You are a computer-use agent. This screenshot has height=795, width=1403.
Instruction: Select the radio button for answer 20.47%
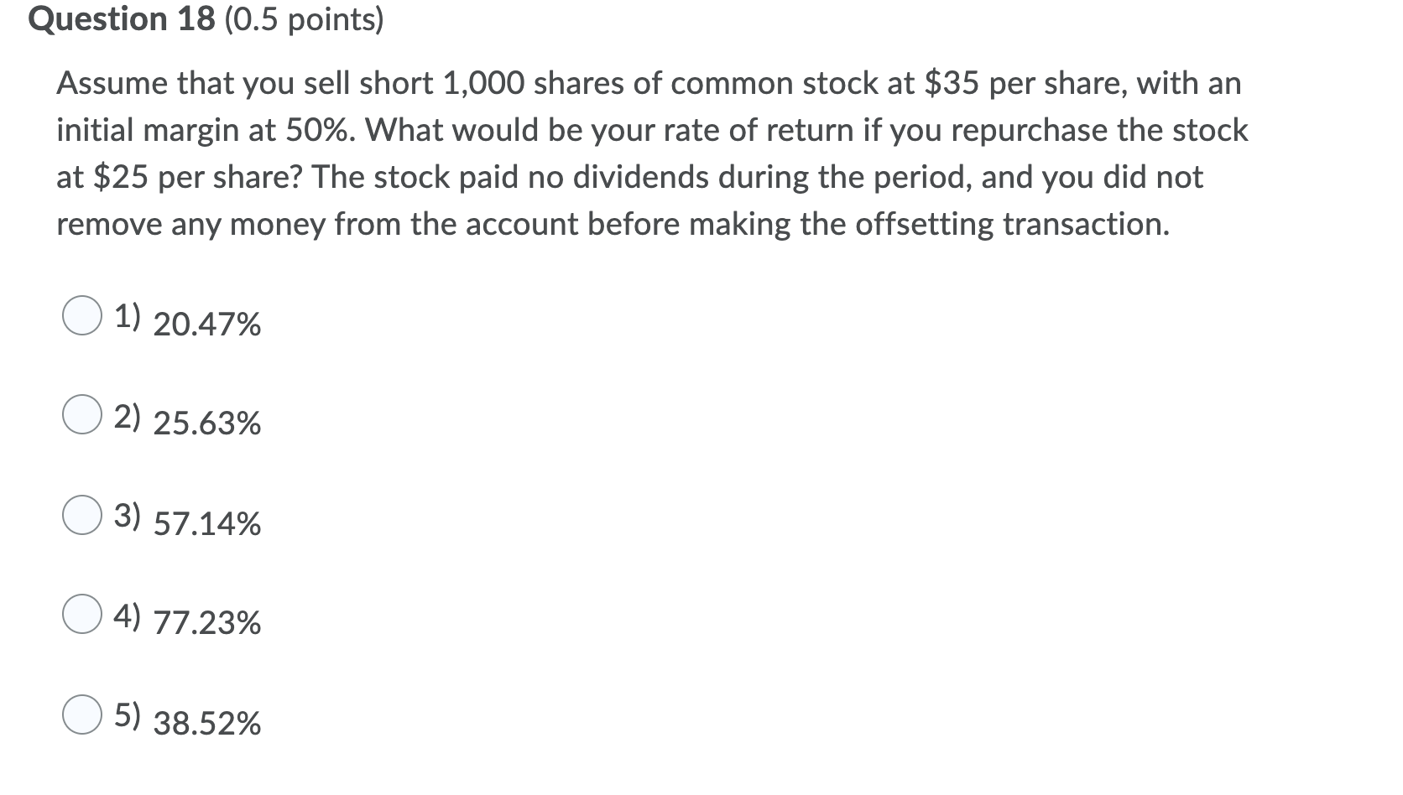tap(81, 315)
